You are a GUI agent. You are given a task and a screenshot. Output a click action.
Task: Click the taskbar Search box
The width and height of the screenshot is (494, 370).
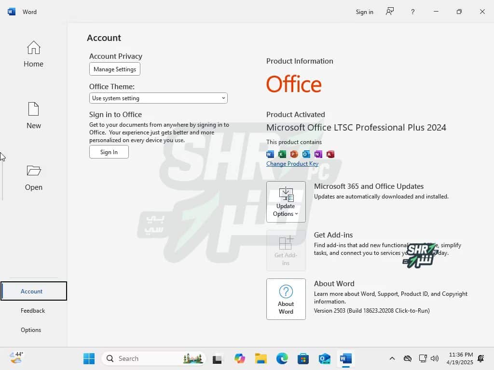(x=154, y=358)
